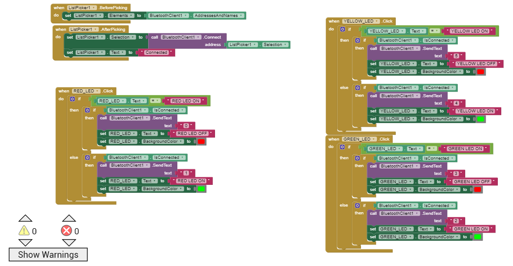
Task: Open equals operator dropdown in YELLOW_LED comparison
Action: coord(434,31)
